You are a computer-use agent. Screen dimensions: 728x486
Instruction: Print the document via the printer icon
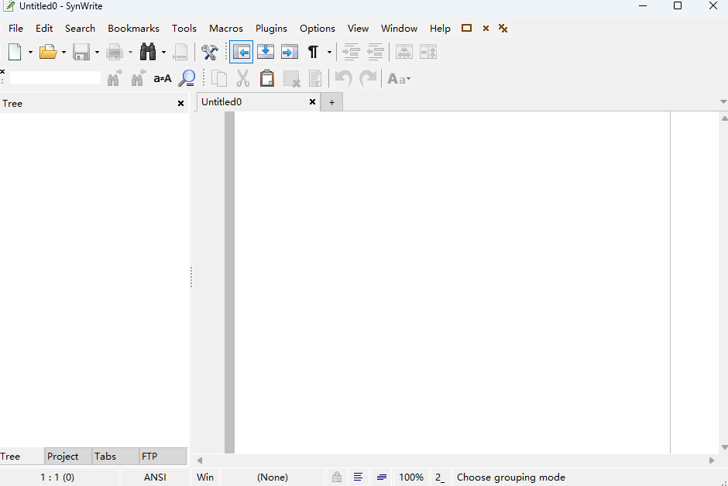click(x=113, y=52)
